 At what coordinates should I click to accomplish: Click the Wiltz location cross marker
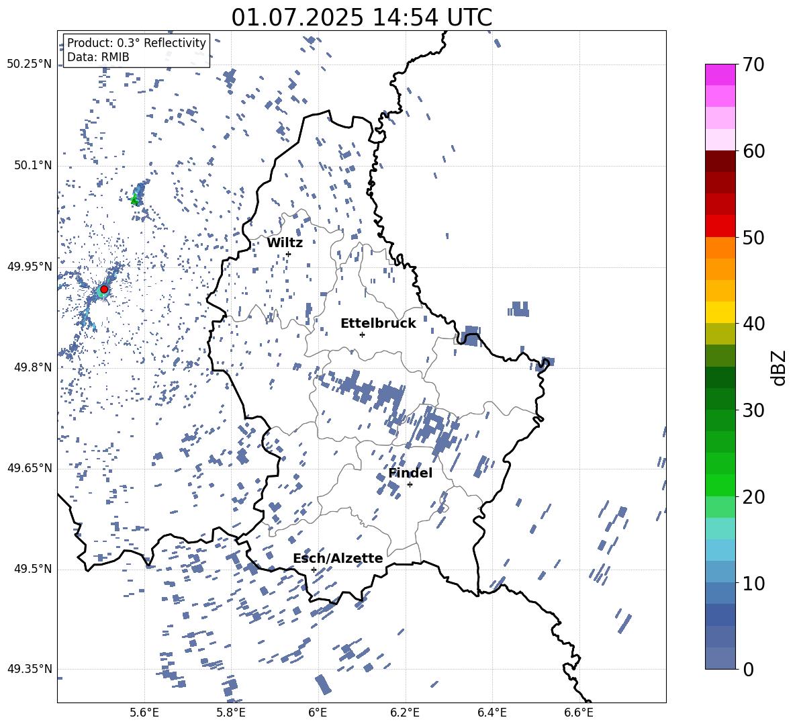point(289,254)
